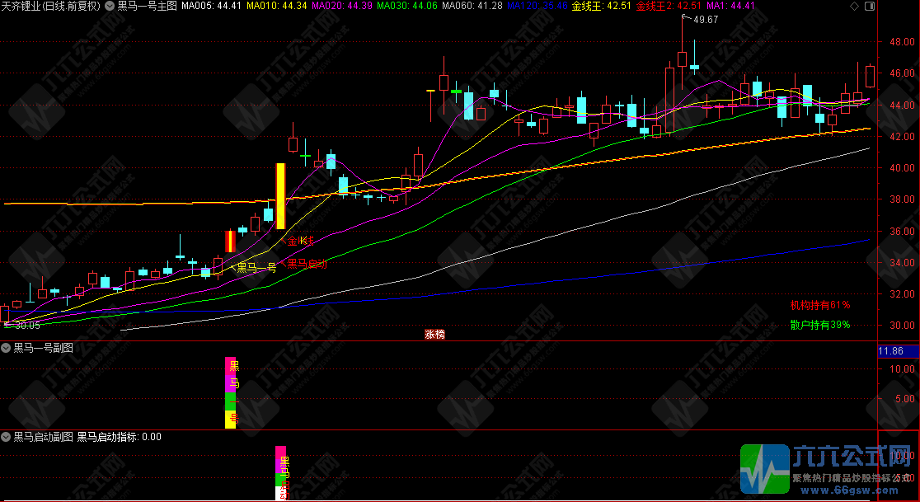Click the tall yellow 金K candle
920x502 pixels.
[x=280, y=196]
